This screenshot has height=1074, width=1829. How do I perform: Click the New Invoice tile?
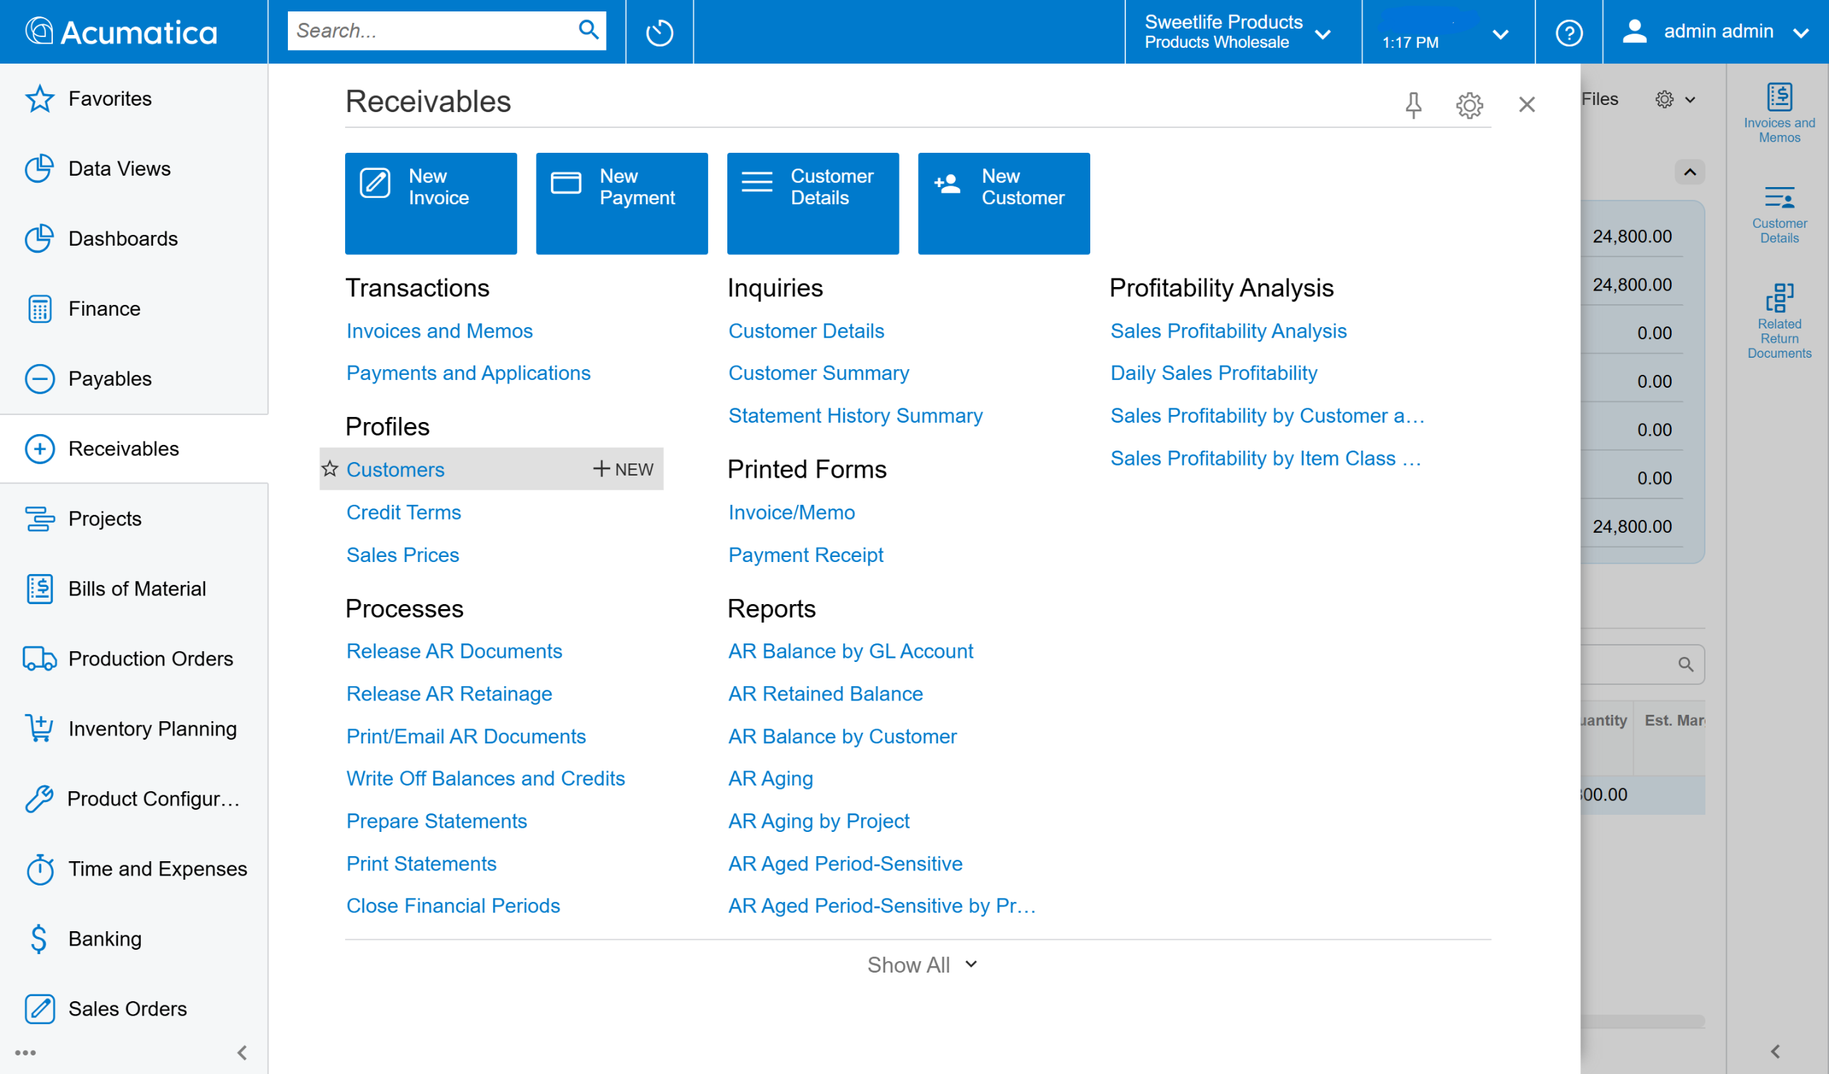[x=430, y=204]
